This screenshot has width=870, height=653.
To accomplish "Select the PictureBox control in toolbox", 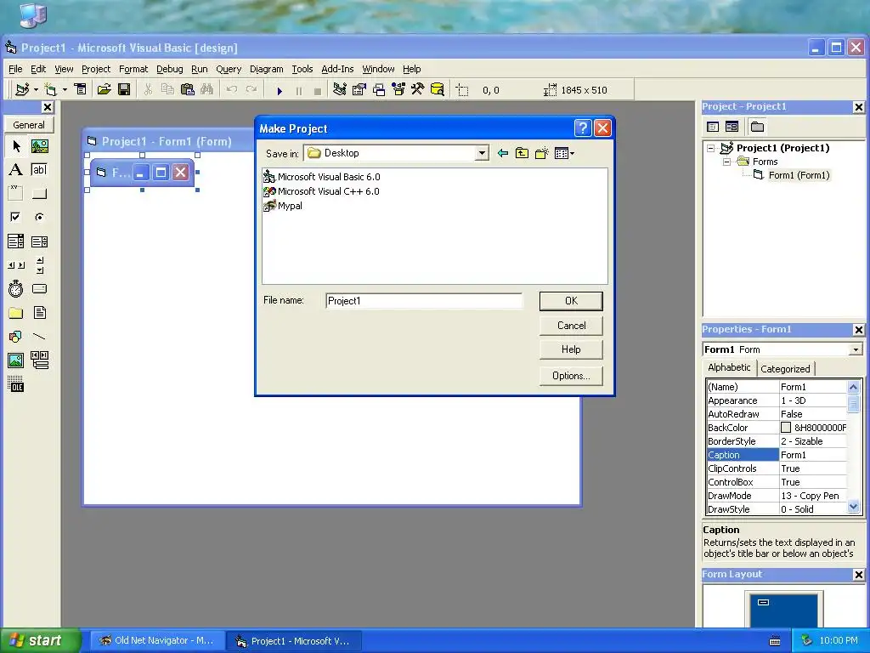I will coord(39,146).
